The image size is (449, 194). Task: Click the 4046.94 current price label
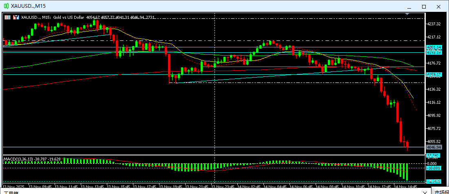point(434,147)
